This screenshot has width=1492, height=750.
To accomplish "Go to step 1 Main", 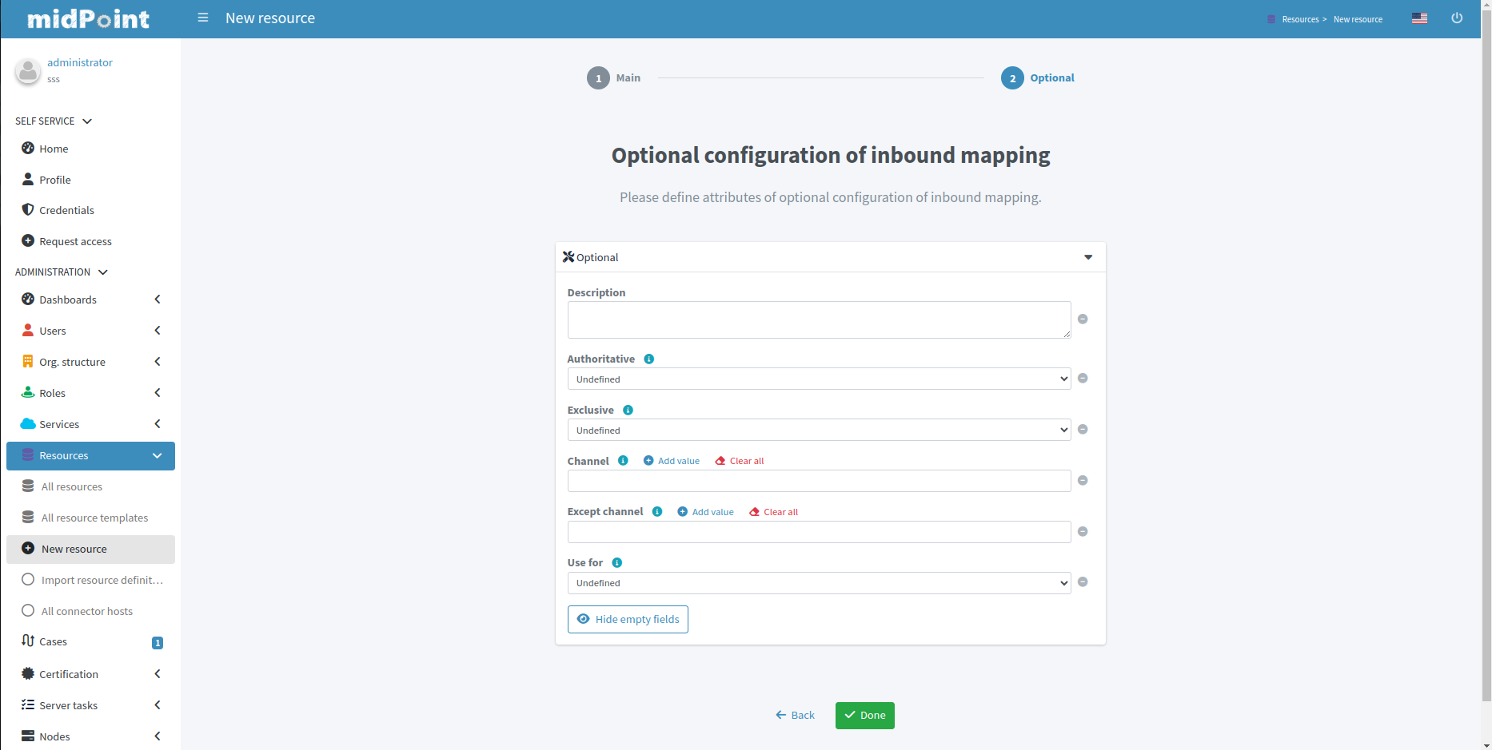I will tap(598, 78).
